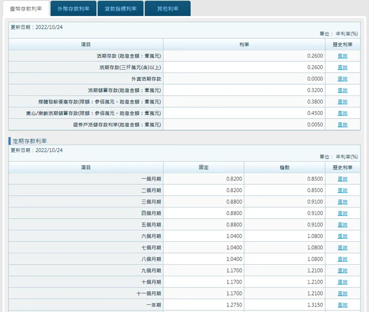Select the 外資活期存款 row label
Viewport: 369px width, 312px height.
[146, 79]
